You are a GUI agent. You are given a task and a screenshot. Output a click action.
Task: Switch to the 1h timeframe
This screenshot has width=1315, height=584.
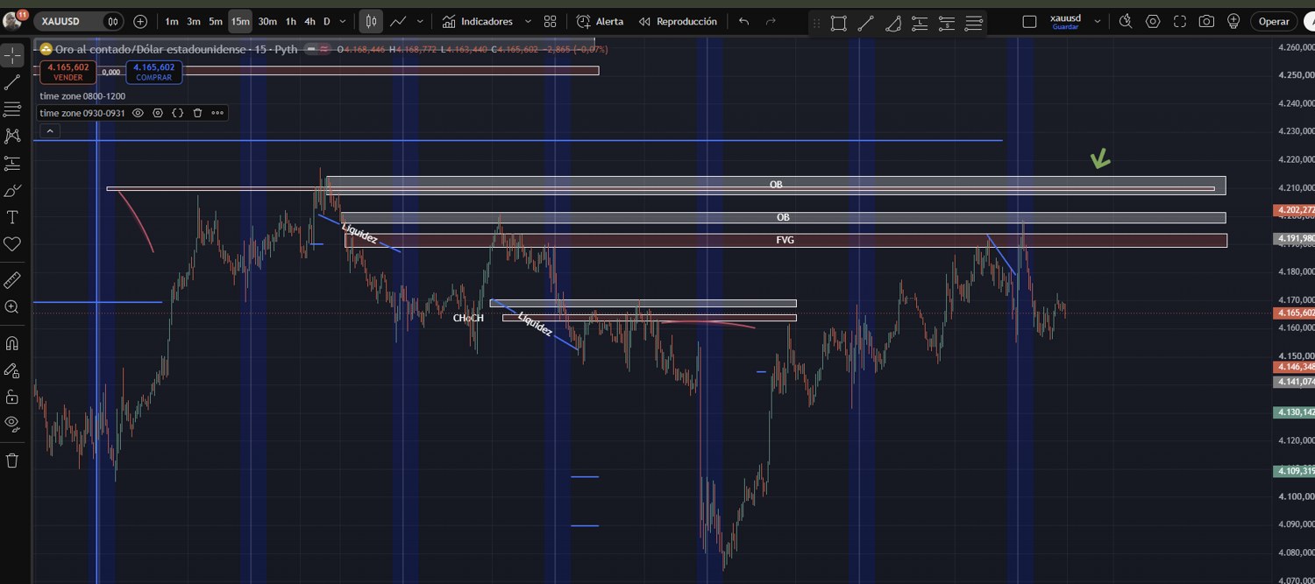tap(291, 21)
